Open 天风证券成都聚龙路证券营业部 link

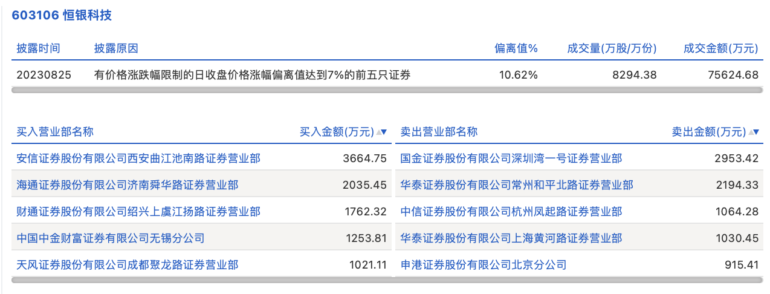pyautogui.click(x=128, y=265)
